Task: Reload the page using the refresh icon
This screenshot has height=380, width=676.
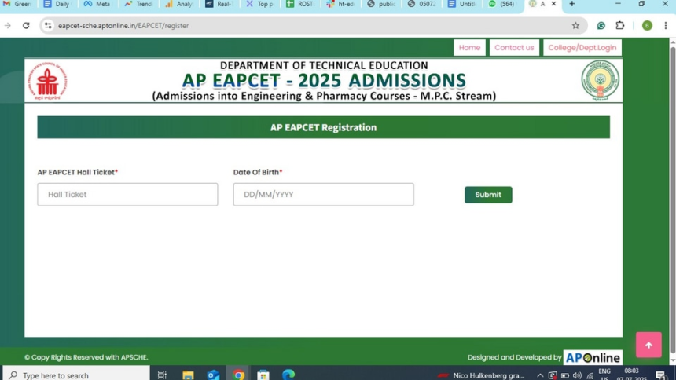Action: coord(26,25)
